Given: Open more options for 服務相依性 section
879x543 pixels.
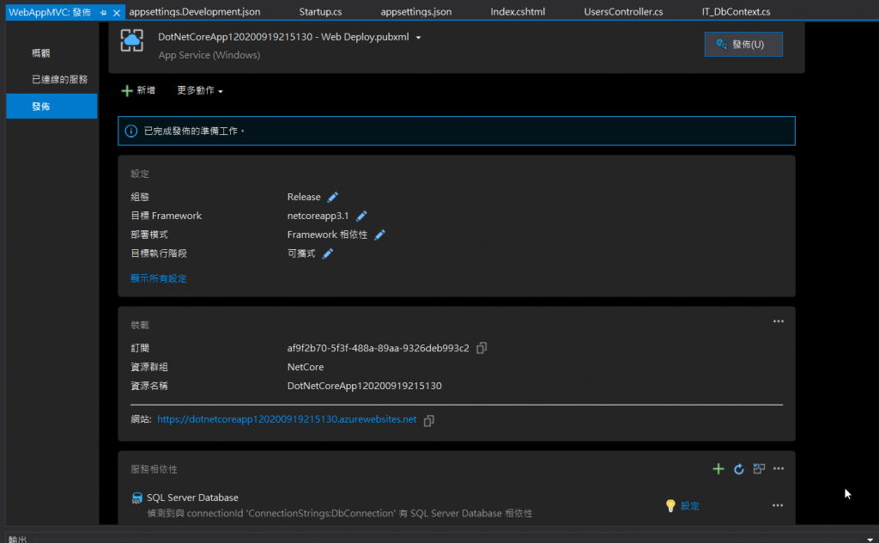Looking at the screenshot, I should [x=779, y=468].
